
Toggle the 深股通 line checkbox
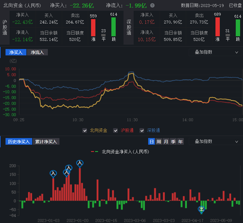click(142, 131)
